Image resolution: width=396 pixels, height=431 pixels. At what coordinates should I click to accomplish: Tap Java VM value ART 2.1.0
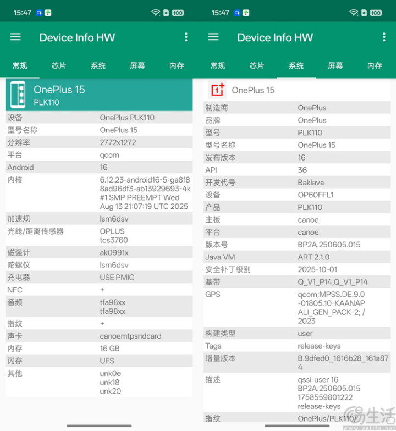(x=313, y=257)
